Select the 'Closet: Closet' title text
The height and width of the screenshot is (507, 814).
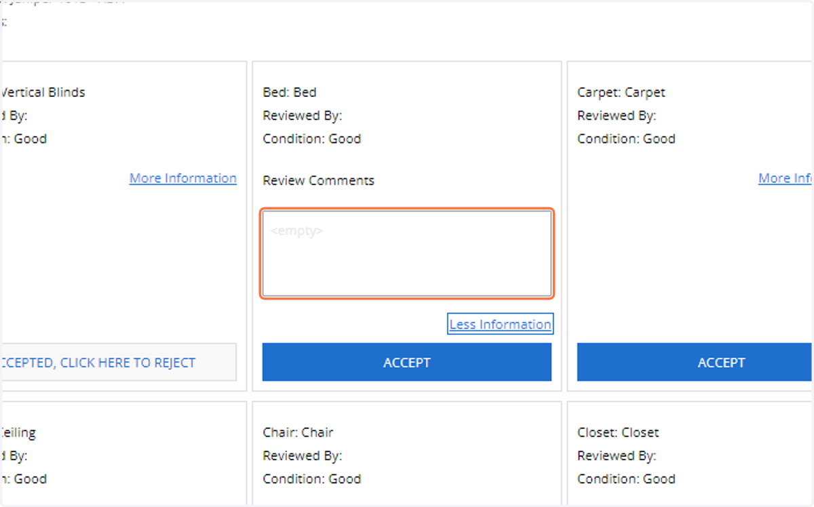pos(618,432)
